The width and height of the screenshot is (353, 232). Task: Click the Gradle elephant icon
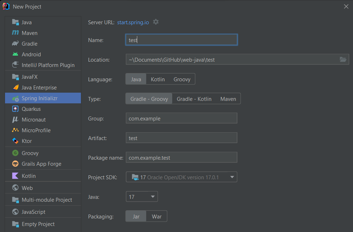(15, 43)
